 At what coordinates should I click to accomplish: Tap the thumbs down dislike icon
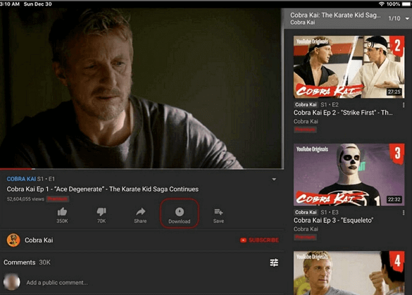pos(101,212)
